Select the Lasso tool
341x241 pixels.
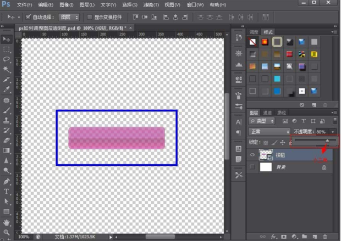click(x=6, y=59)
